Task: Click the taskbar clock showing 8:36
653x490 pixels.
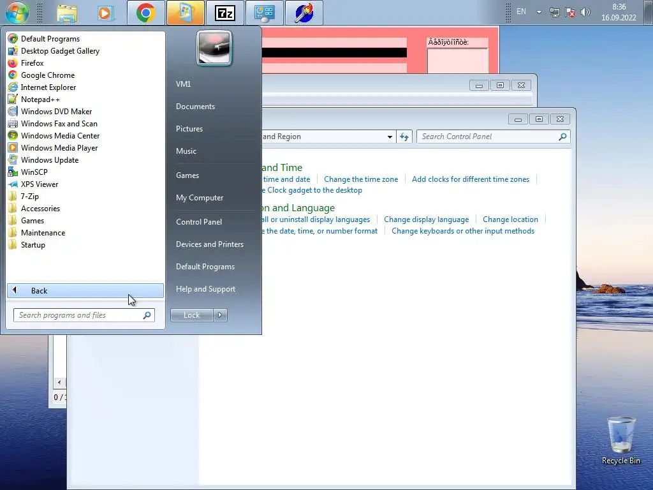Action: pos(619,12)
